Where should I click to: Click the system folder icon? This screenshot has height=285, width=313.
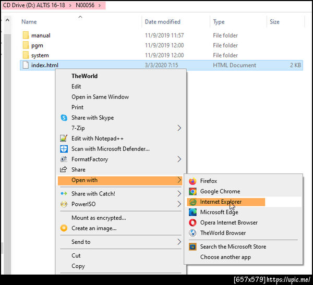click(26, 55)
